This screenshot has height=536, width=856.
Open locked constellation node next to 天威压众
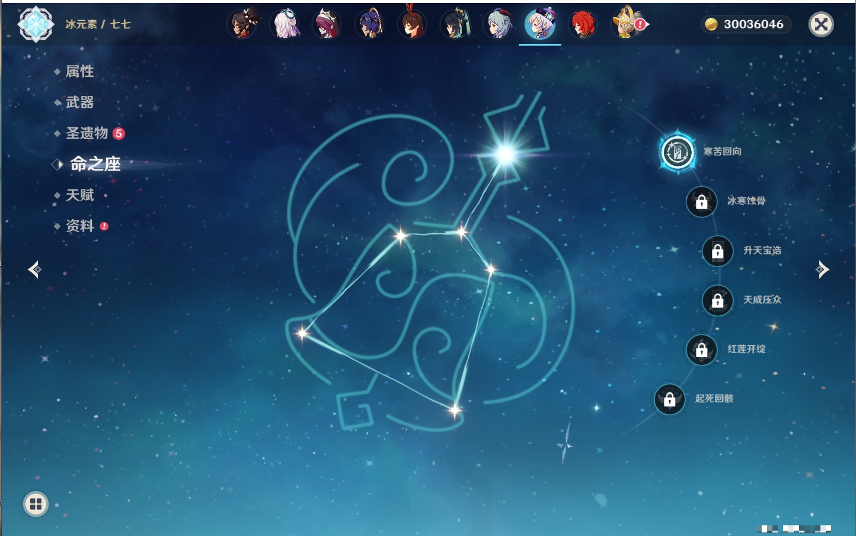[x=718, y=300]
